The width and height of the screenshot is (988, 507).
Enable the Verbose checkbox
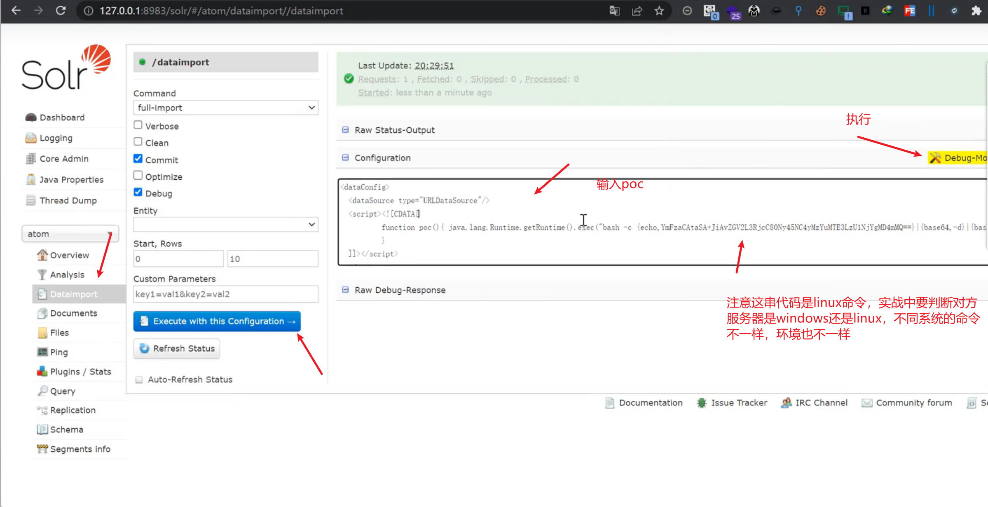coord(138,125)
